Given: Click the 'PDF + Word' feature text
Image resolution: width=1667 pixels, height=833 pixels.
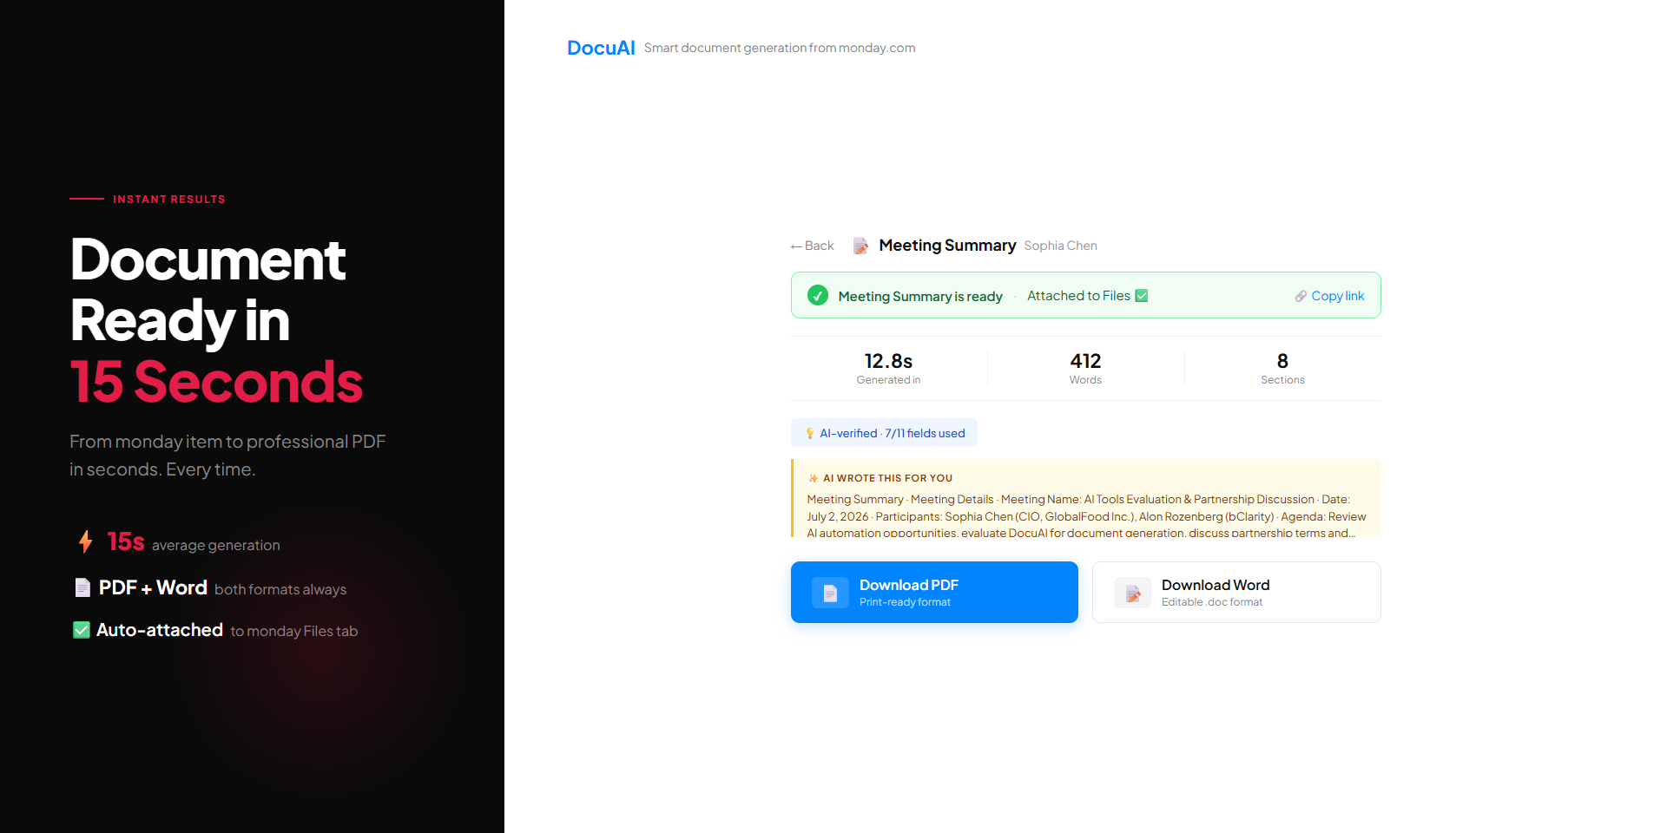Looking at the screenshot, I should point(153,587).
